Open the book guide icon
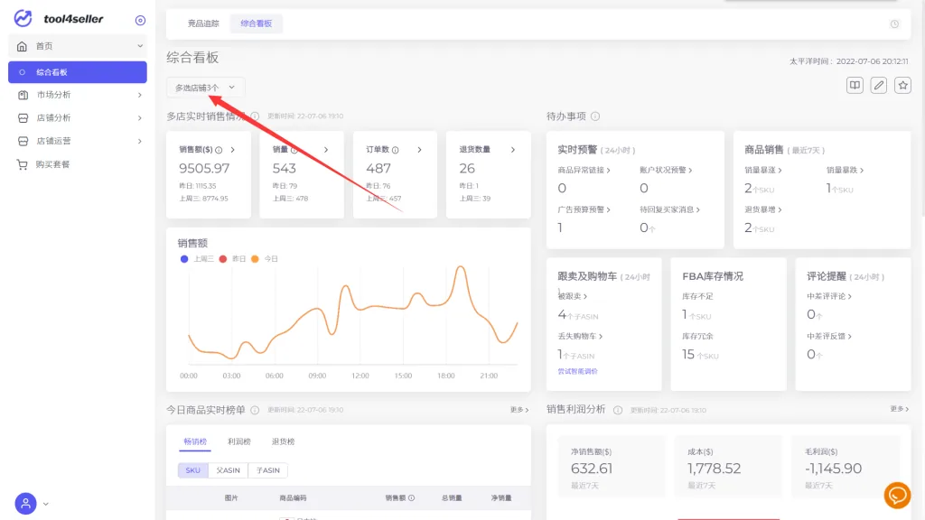Image resolution: width=925 pixels, height=520 pixels. 855,86
